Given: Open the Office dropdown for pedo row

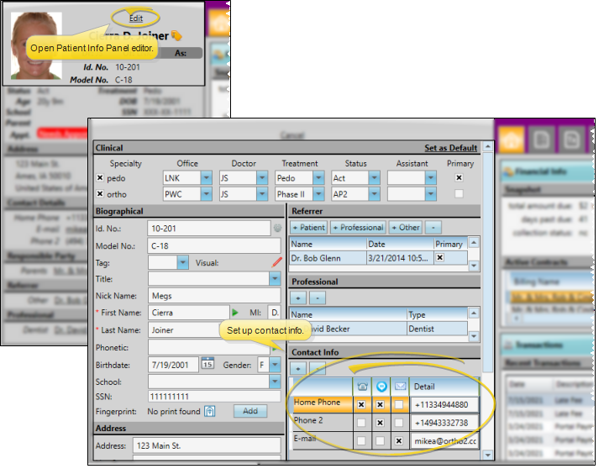Looking at the screenshot, I should coord(207,178).
